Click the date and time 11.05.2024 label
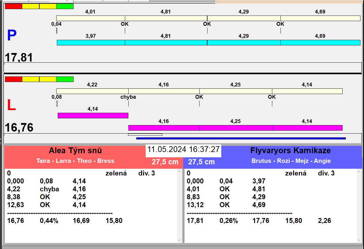This screenshot has height=249, width=364. pos(183,149)
